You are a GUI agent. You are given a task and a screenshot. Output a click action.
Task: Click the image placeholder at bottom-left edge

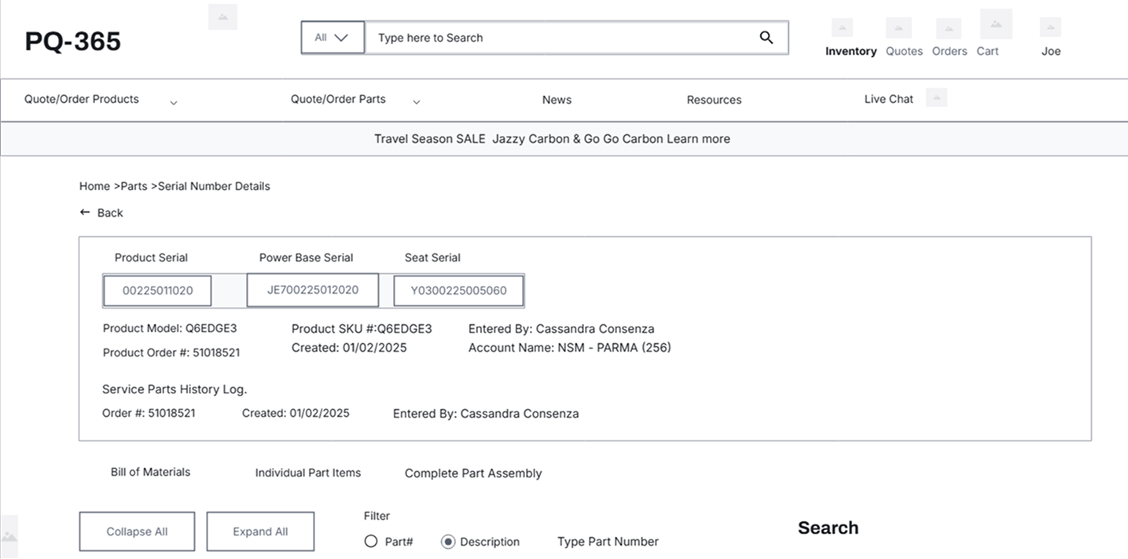coord(9,536)
